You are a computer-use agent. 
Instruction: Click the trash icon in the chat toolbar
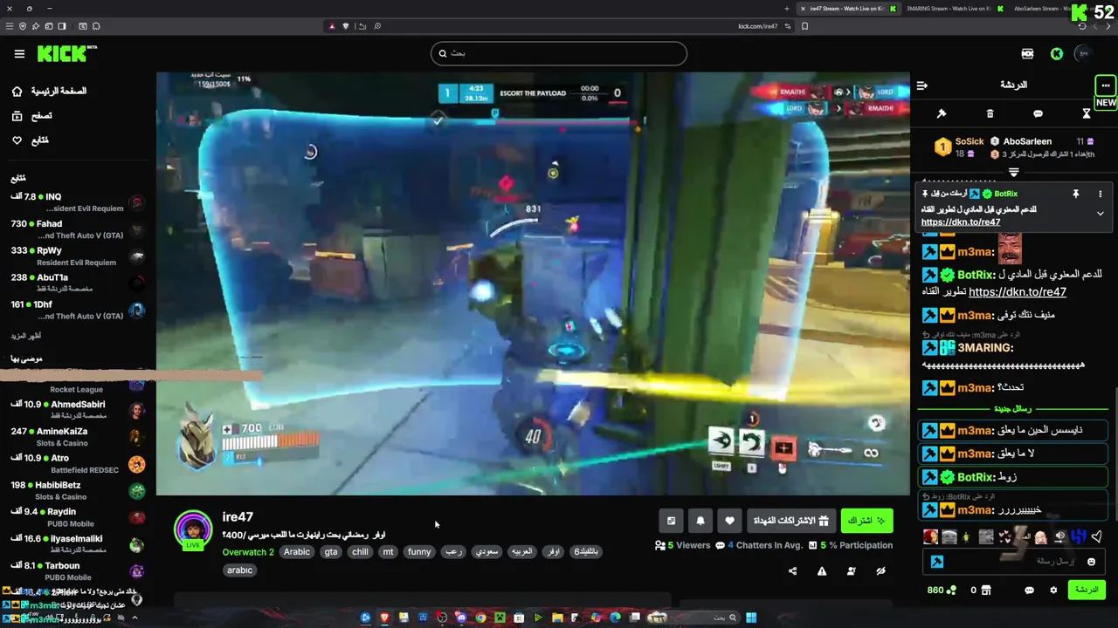[x=990, y=113]
